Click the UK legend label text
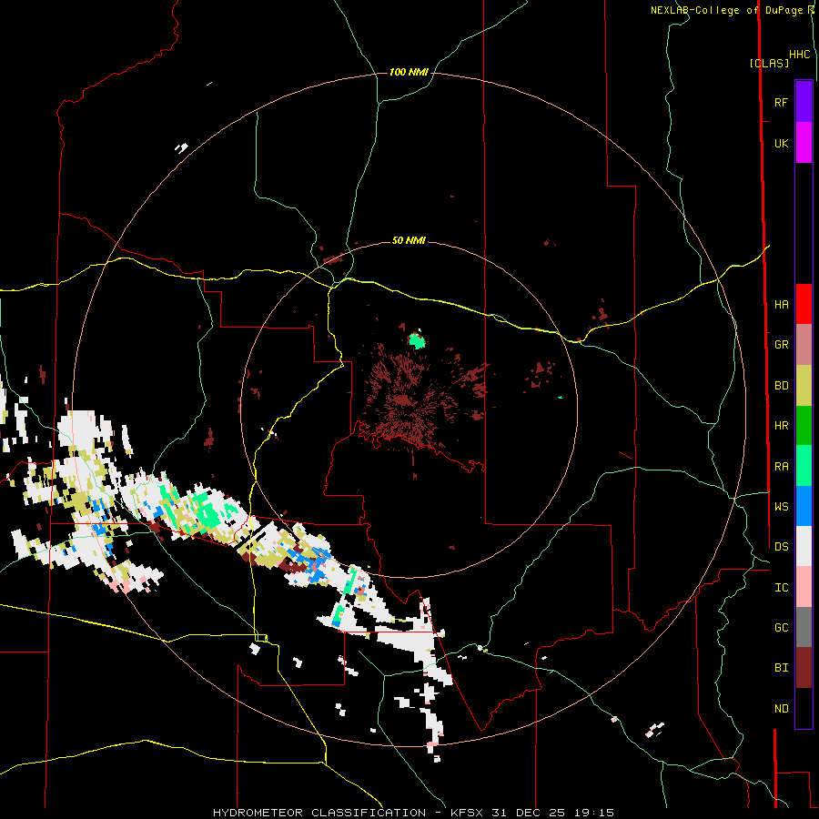 pos(782,143)
